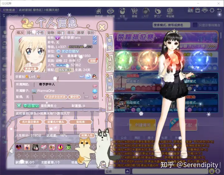Open the 幸运城 dice icon
The image size is (224, 175).
[x=170, y=11]
